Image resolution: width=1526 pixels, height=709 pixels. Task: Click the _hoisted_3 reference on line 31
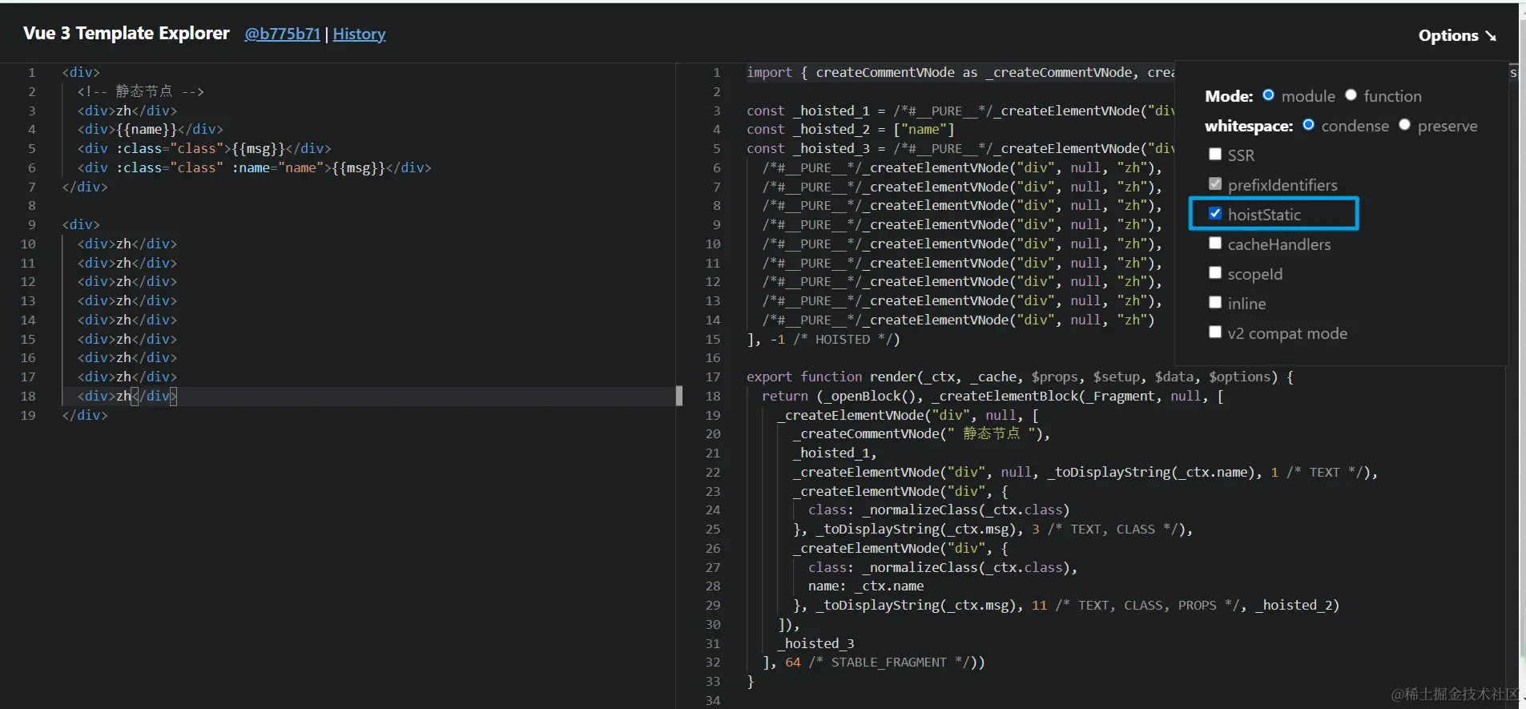tap(815, 643)
